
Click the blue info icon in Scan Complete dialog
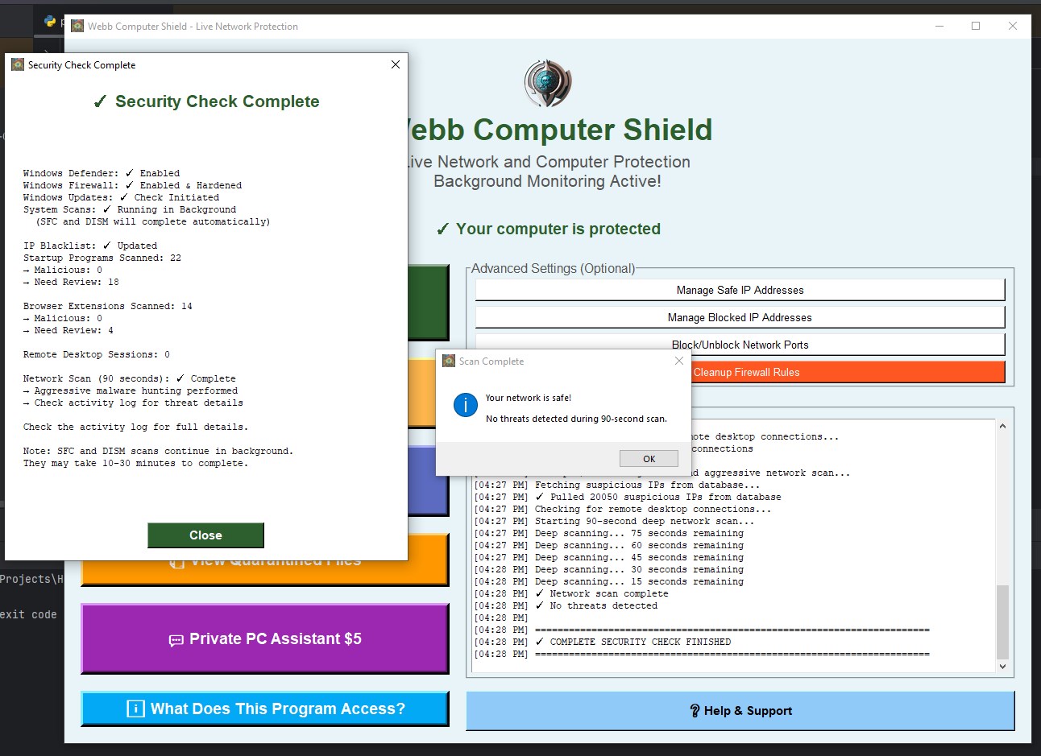(464, 406)
